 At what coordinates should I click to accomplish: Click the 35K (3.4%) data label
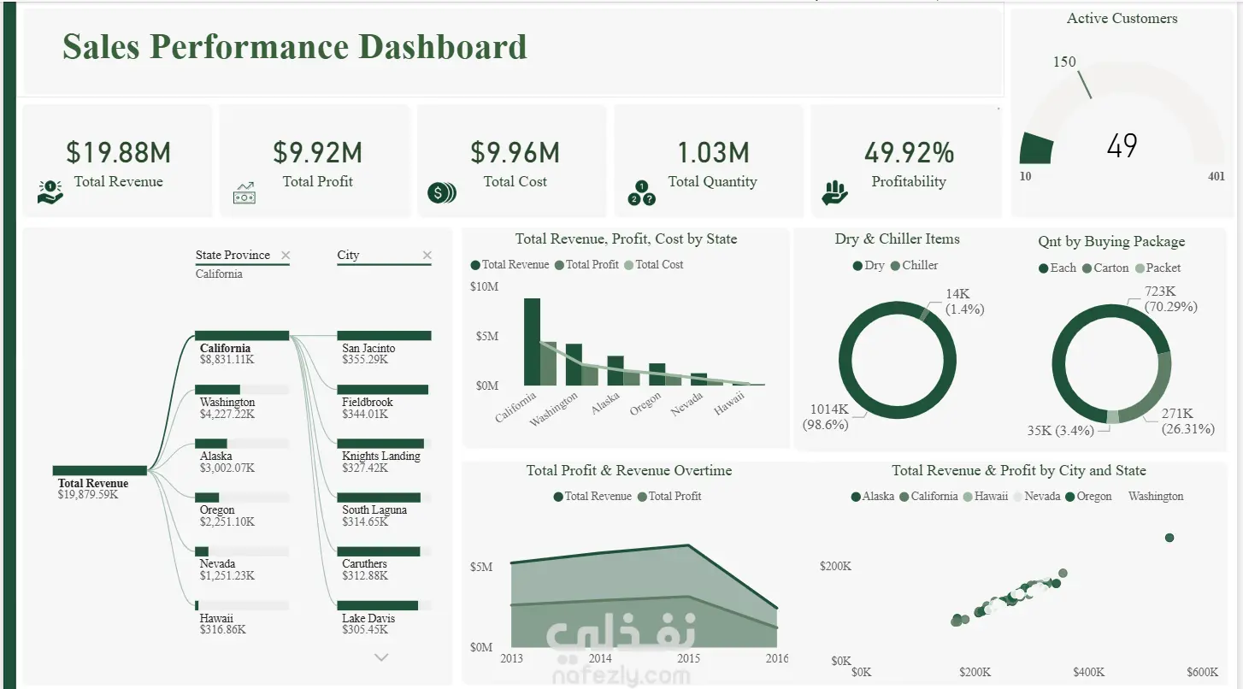[x=1060, y=431]
